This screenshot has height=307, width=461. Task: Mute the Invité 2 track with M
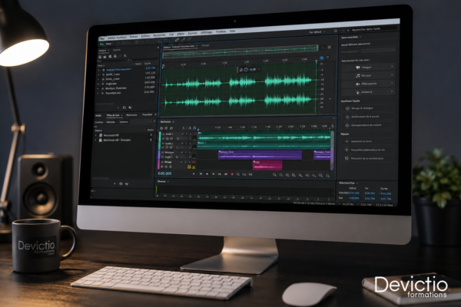coord(182,144)
